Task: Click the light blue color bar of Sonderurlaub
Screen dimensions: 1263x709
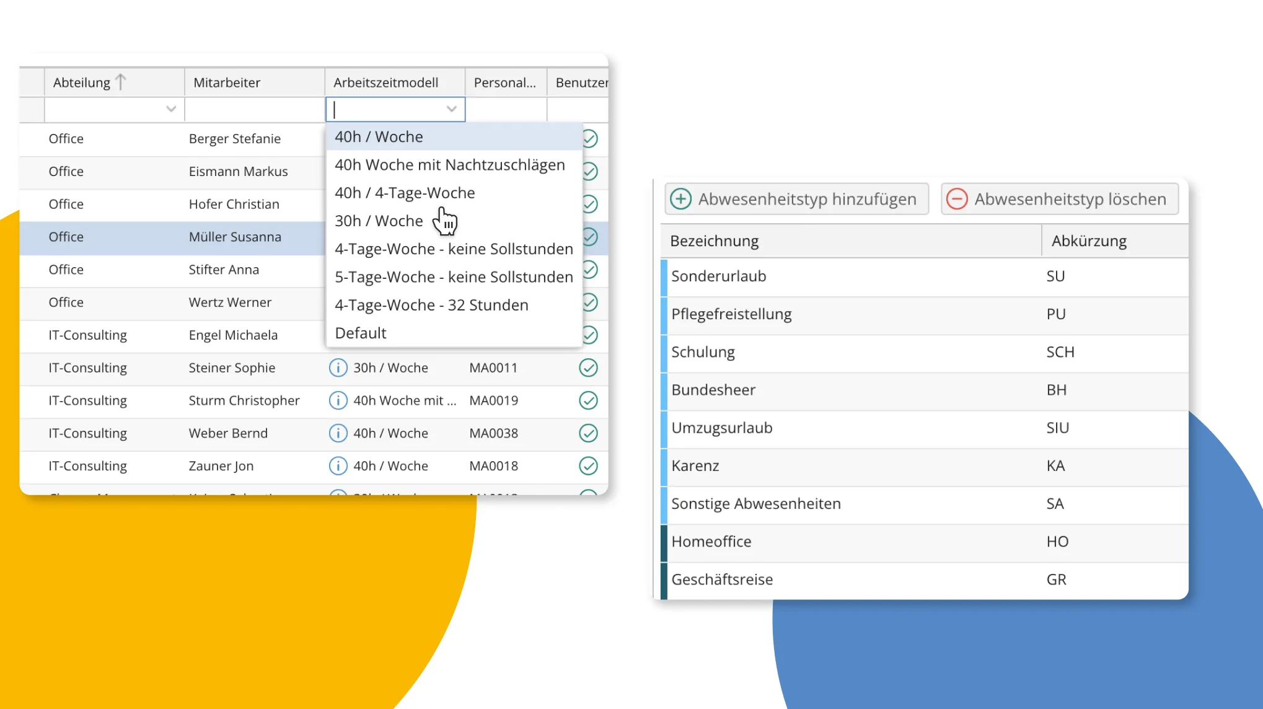Action: pos(664,276)
